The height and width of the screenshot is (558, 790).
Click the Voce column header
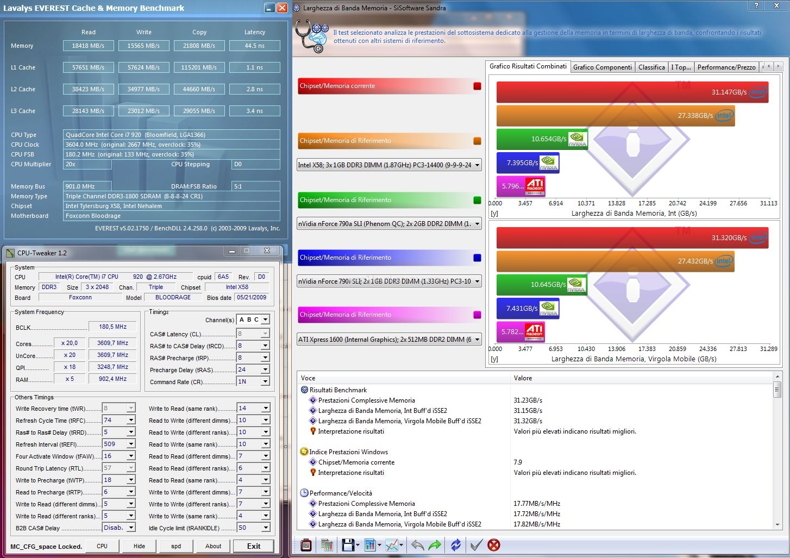tap(404, 378)
